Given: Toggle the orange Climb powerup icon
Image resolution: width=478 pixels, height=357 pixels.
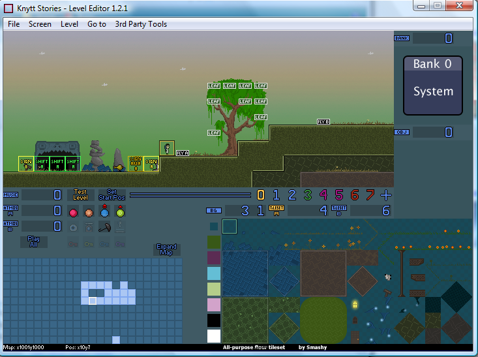Looking at the screenshot, I should tap(89, 212).
